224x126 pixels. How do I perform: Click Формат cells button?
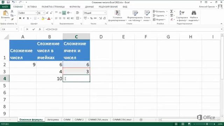click(x=159, y=20)
